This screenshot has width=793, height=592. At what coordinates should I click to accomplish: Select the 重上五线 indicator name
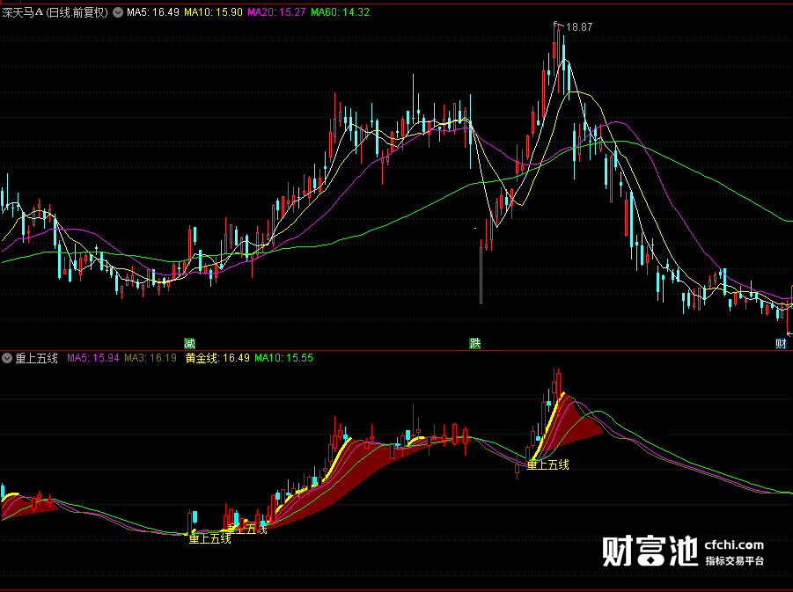point(36,358)
